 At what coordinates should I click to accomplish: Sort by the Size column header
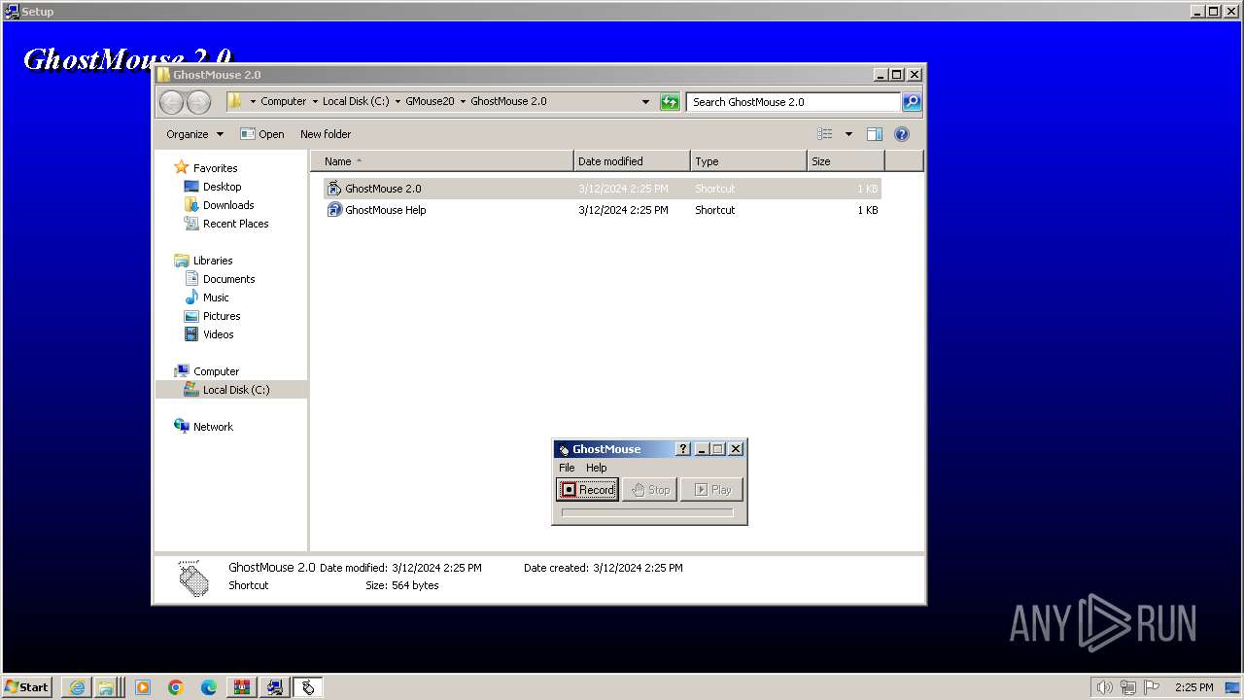(x=846, y=161)
